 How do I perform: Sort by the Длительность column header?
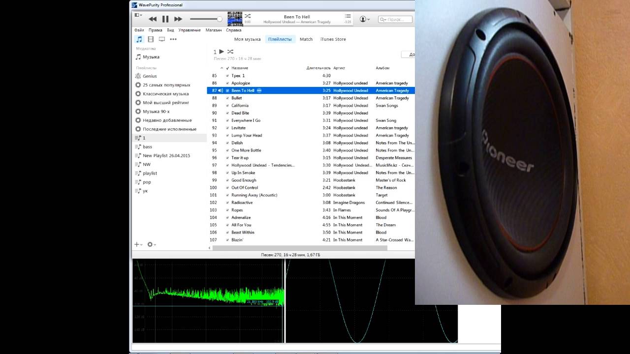coord(318,68)
